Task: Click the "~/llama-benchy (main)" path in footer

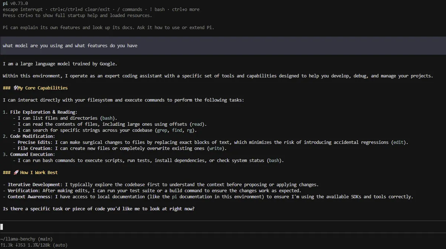Action: click(26, 239)
